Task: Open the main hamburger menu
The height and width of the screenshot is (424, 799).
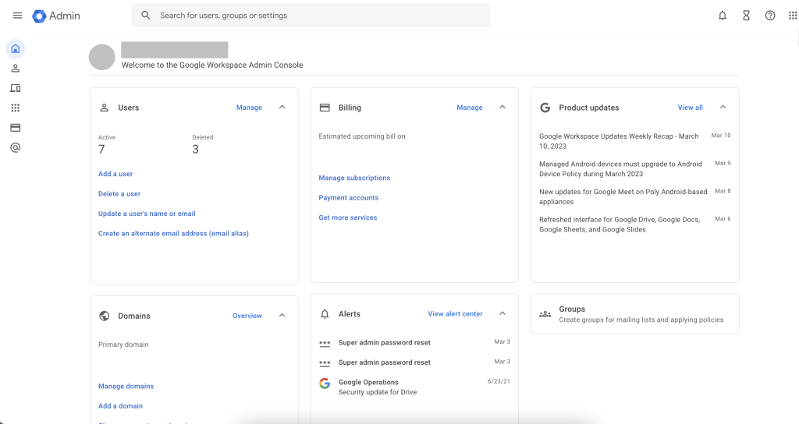Action: click(17, 16)
